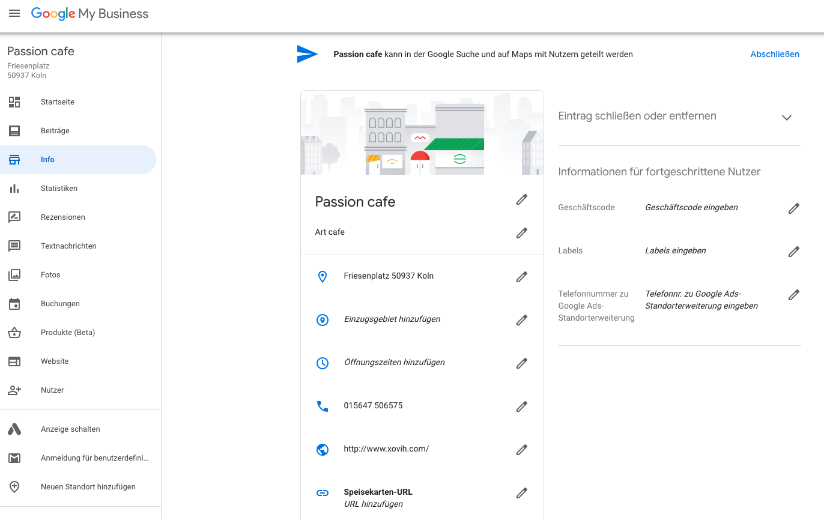
Task: Edit website URL xovih.com pencil
Action: (522, 450)
